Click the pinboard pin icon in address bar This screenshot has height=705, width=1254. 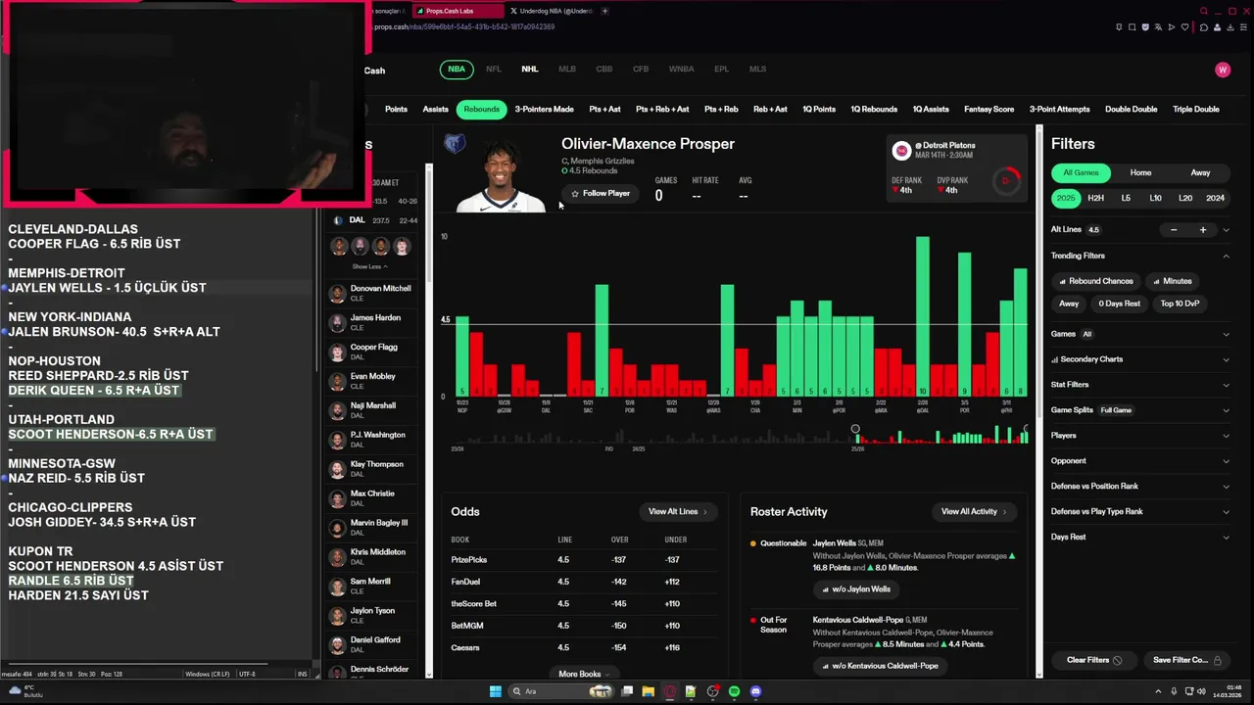point(1119,27)
